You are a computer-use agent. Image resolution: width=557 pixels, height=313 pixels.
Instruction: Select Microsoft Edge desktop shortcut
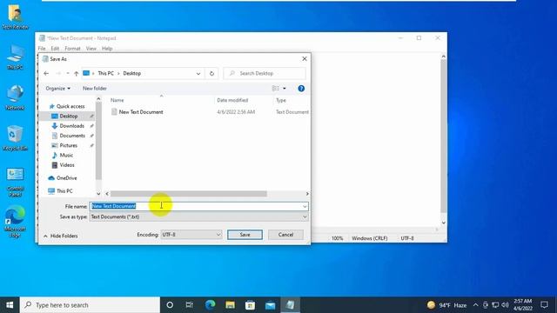click(x=15, y=222)
